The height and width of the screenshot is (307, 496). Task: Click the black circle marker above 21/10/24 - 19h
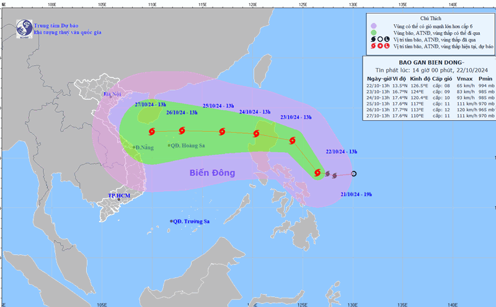point(354,173)
